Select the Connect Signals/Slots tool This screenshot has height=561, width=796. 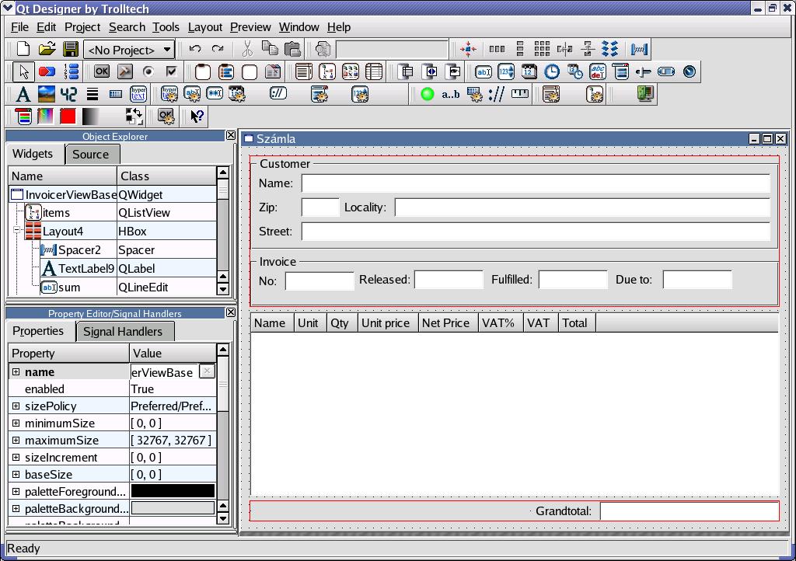click(47, 71)
